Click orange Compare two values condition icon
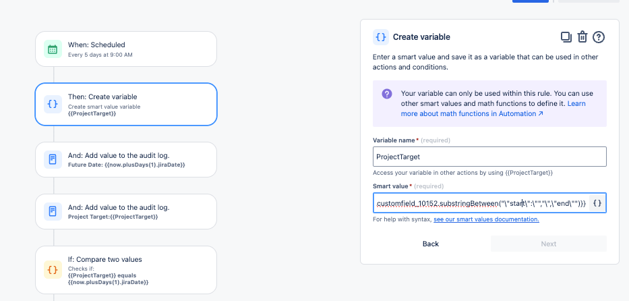Screen dimensions: 629x301 [53, 269]
